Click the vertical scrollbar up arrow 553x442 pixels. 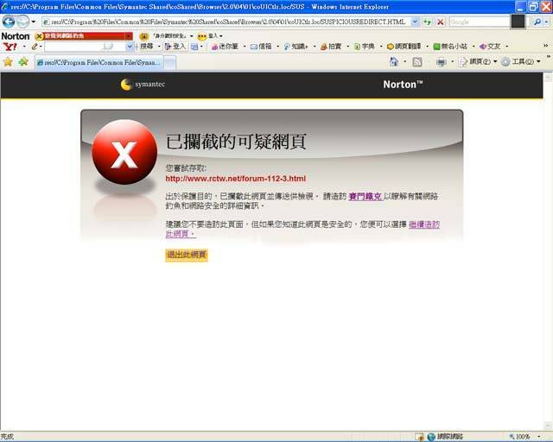coord(548,77)
